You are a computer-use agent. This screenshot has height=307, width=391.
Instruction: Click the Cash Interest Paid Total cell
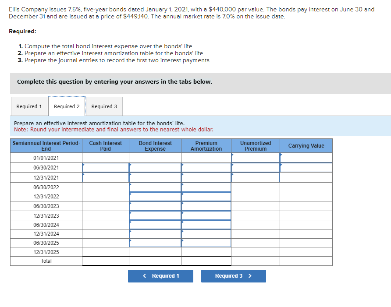(106, 261)
